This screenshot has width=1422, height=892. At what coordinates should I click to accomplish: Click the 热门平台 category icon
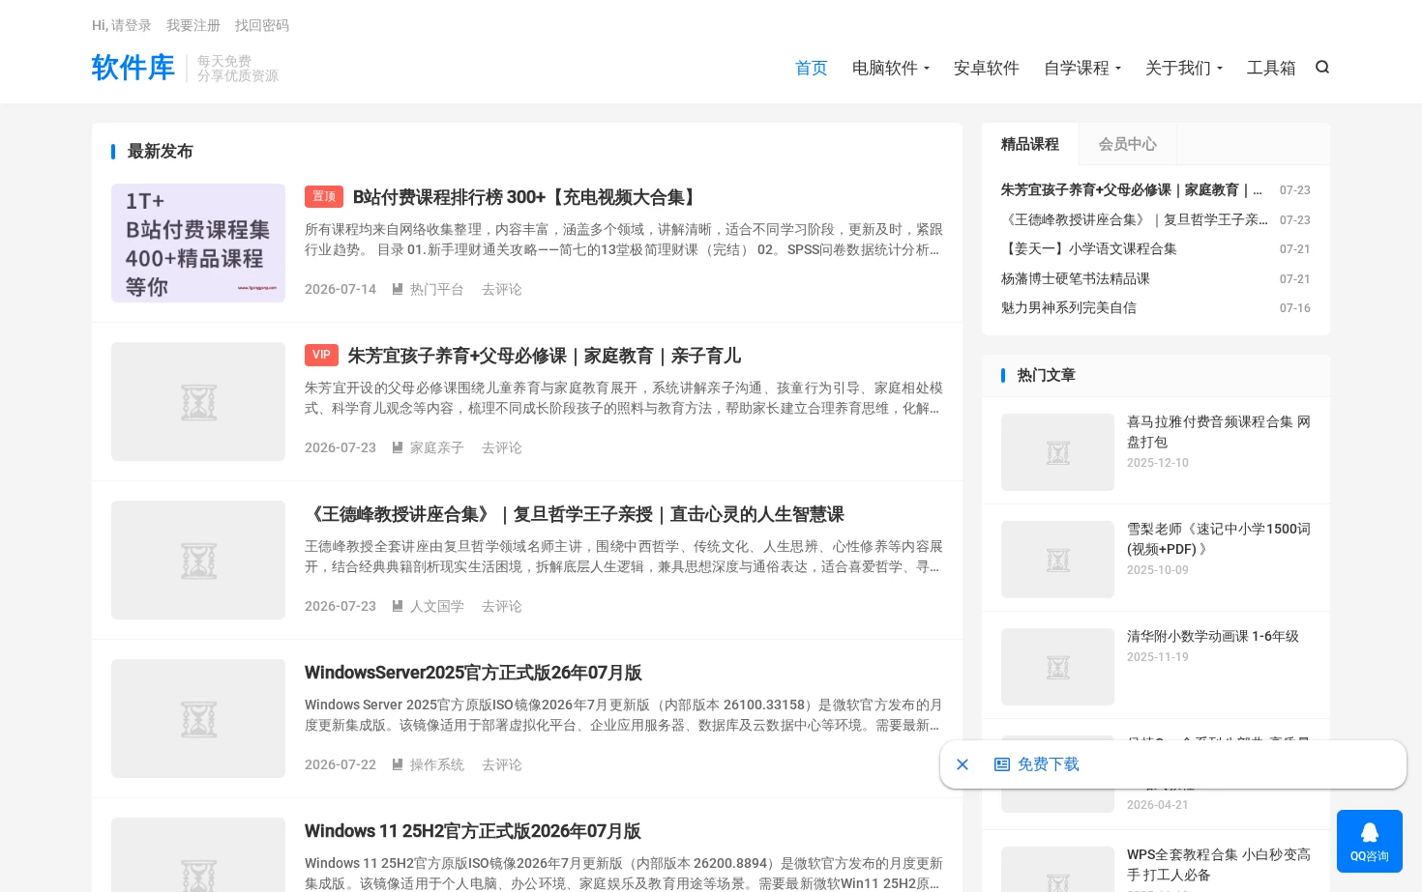pos(398,289)
